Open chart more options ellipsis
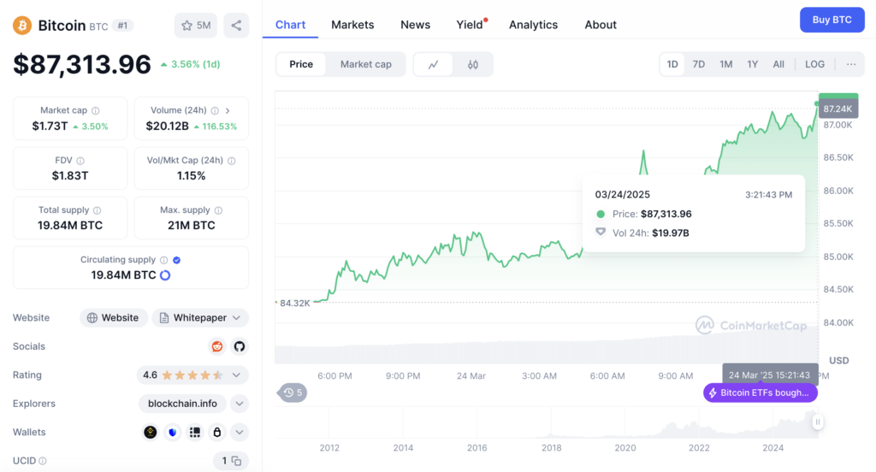 pyautogui.click(x=851, y=64)
